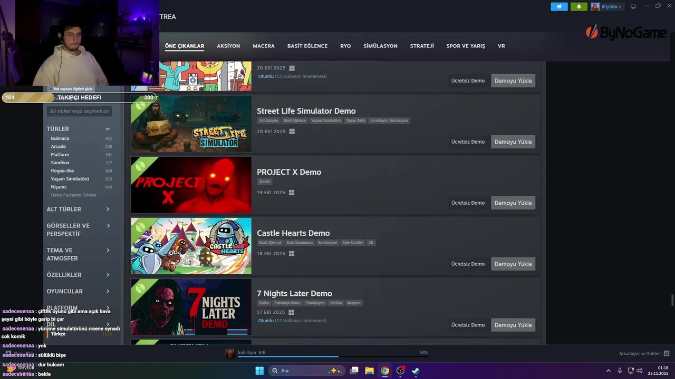Dismiss the 'Yok sayılan öğeleri gizle' filter chip
Image resolution: width=675 pixels, height=379 pixels.
[x=51, y=89]
